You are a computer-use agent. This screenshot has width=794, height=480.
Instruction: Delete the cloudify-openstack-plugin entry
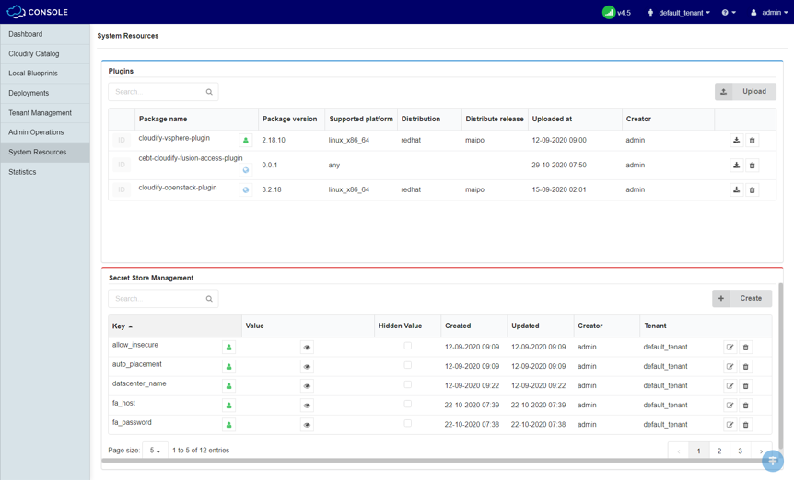[x=752, y=190]
